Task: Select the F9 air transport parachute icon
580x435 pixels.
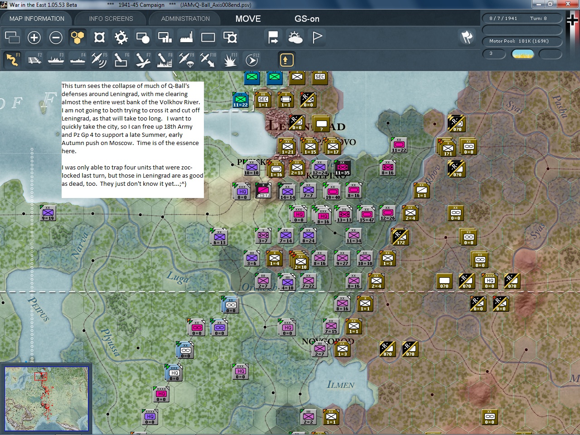Action: click(x=186, y=60)
